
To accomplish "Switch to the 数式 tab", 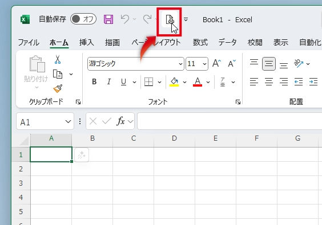I will (200, 42).
